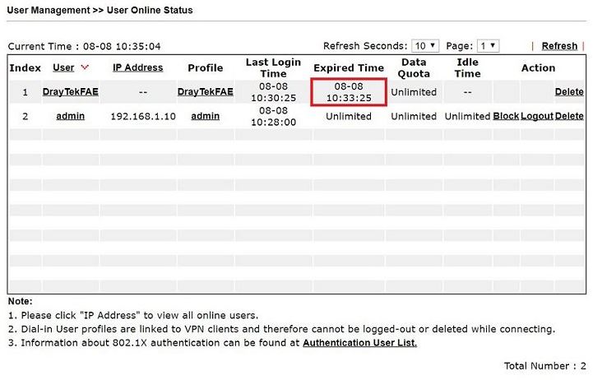The width and height of the screenshot is (593, 380).
Task: Sort by the IP Address column header
Action: point(137,67)
